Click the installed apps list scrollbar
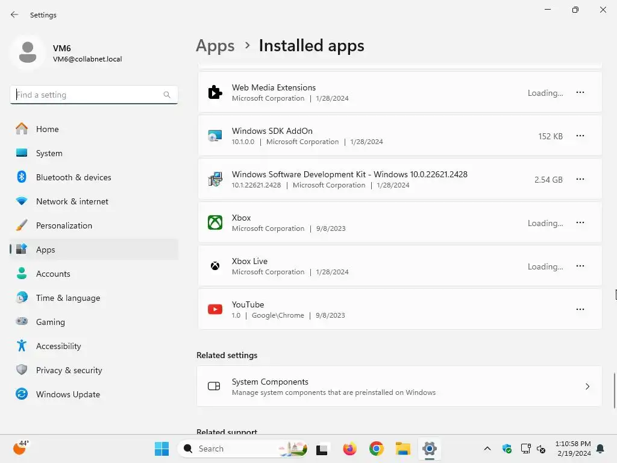The image size is (617, 463). [x=614, y=390]
